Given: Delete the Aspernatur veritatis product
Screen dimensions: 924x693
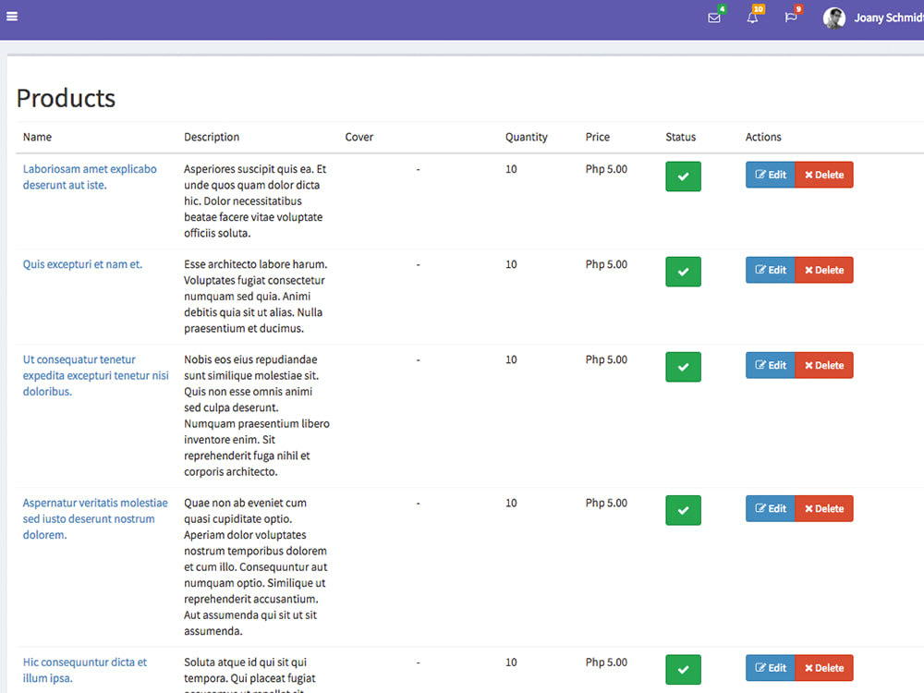Looking at the screenshot, I should (x=823, y=508).
